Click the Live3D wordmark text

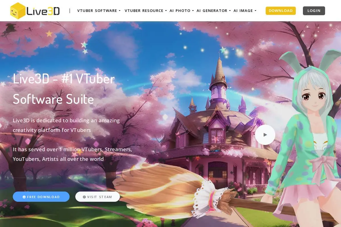[43, 11]
